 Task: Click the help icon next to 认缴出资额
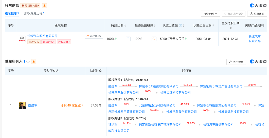click(x=180, y=25)
